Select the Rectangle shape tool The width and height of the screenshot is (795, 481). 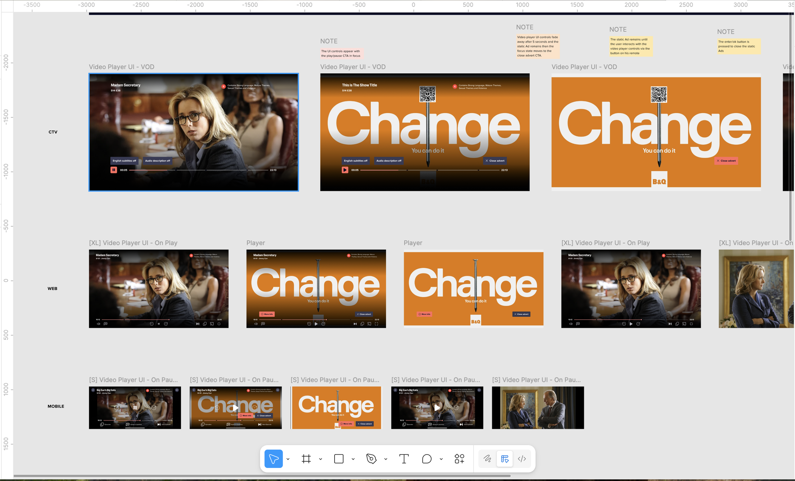pyautogui.click(x=338, y=458)
